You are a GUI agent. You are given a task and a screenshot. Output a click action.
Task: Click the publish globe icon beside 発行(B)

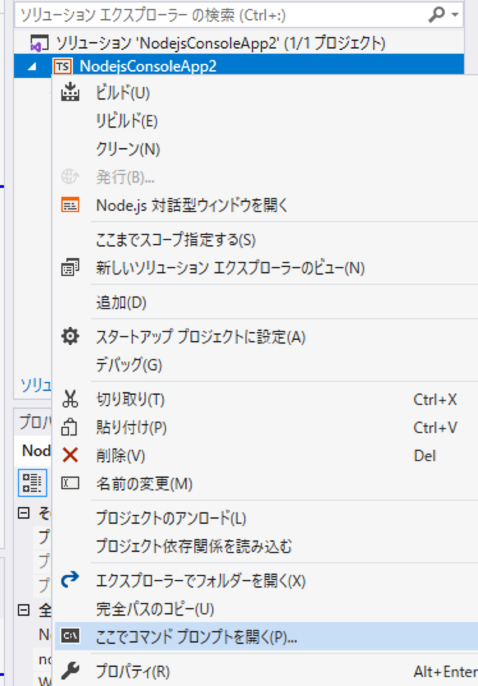click(70, 177)
